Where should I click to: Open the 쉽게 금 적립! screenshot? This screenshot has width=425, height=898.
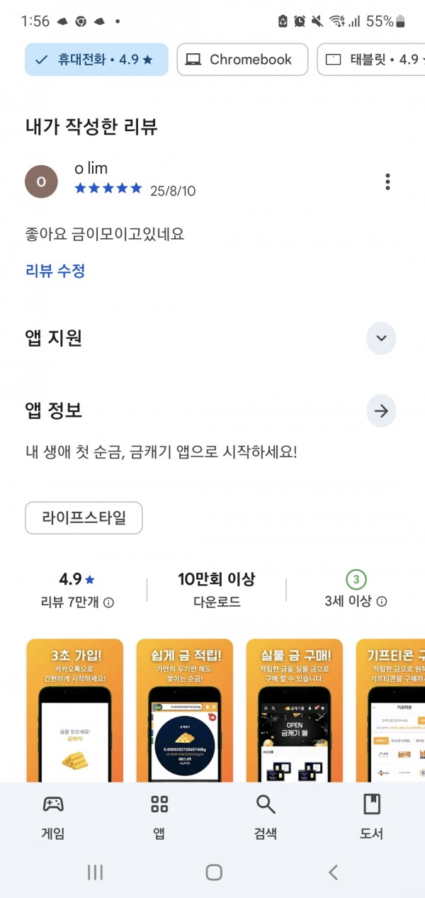click(185, 709)
